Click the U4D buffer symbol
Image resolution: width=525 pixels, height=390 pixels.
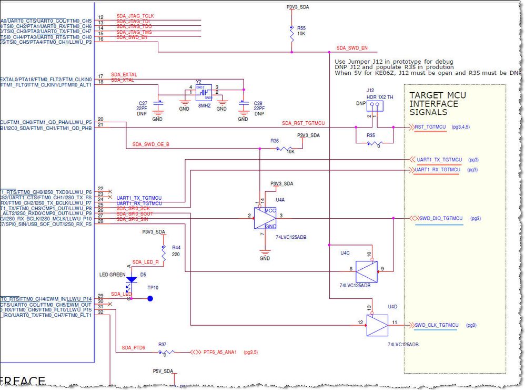377,325
